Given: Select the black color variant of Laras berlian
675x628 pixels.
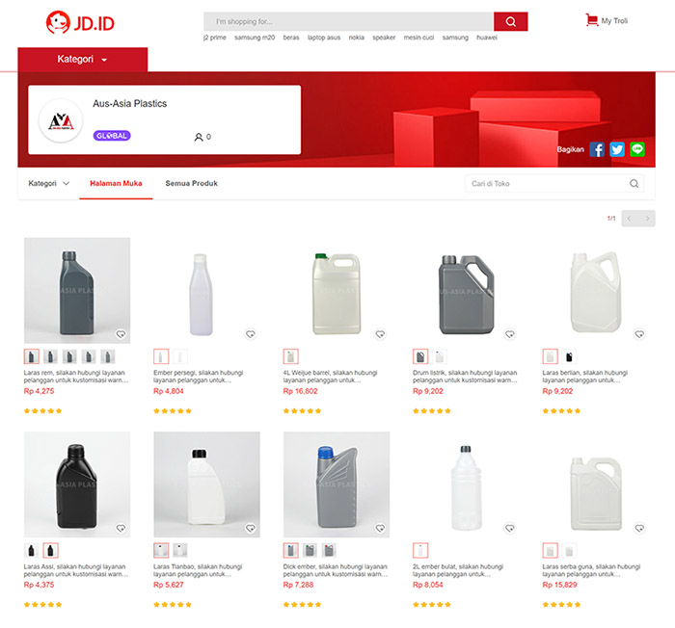Looking at the screenshot, I should coord(569,356).
